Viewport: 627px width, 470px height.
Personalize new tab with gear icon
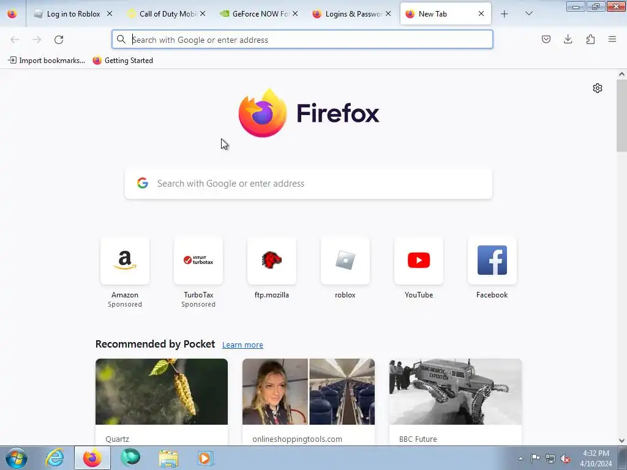(598, 88)
